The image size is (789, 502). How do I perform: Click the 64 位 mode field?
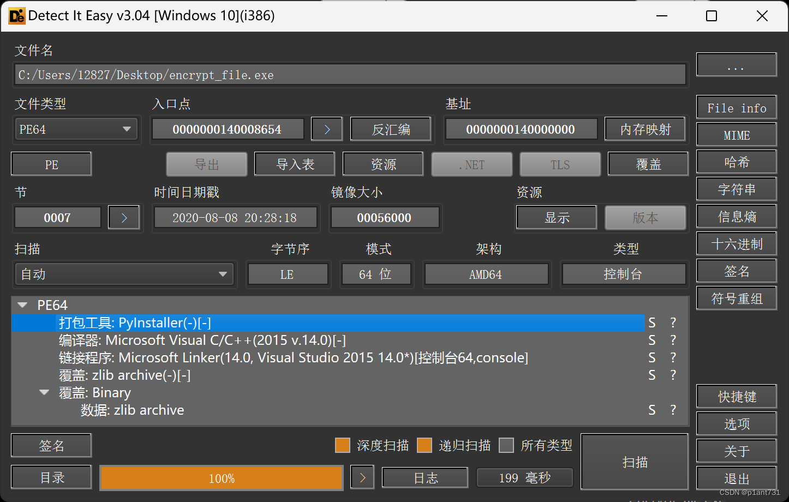coord(376,274)
